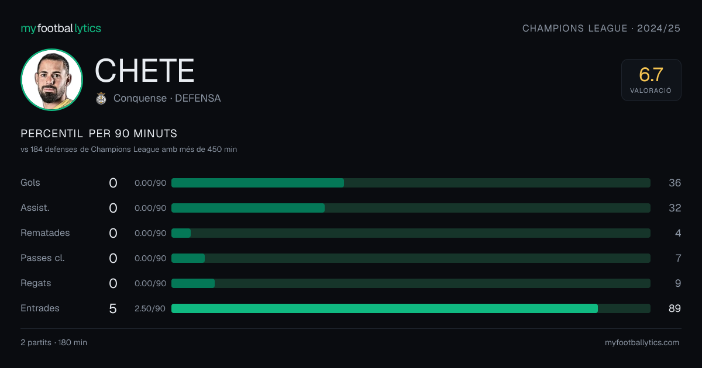This screenshot has height=368, width=702.
Task: Click the Regats percentile bar
Action: click(411, 283)
